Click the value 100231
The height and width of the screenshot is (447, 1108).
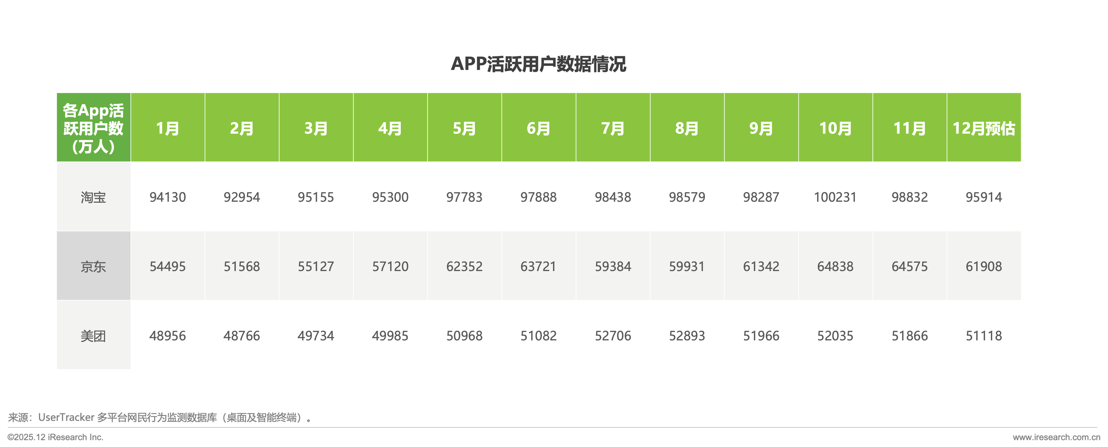click(835, 197)
